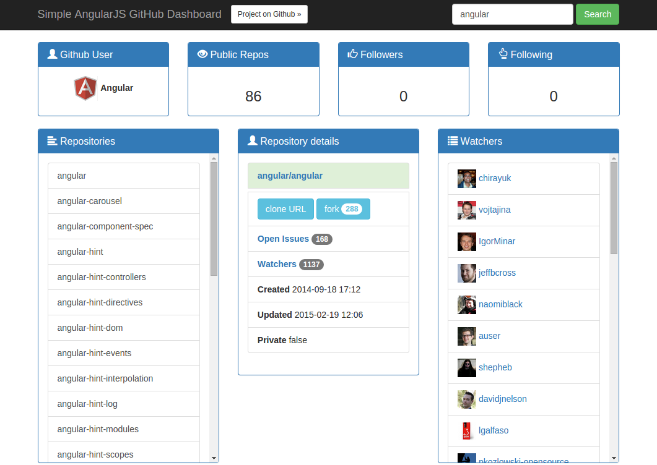This screenshot has height=465, width=657.
Task: Click Watchers scrollbar down arrow
Action: coord(614,458)
